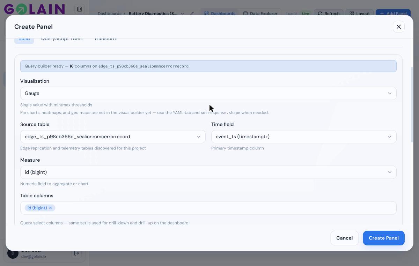
Task: Click 'Edge replication and telemetry tables' hint
Action: (83, 148)
